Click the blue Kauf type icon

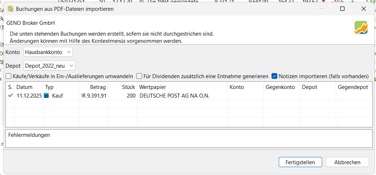point(46,96)
